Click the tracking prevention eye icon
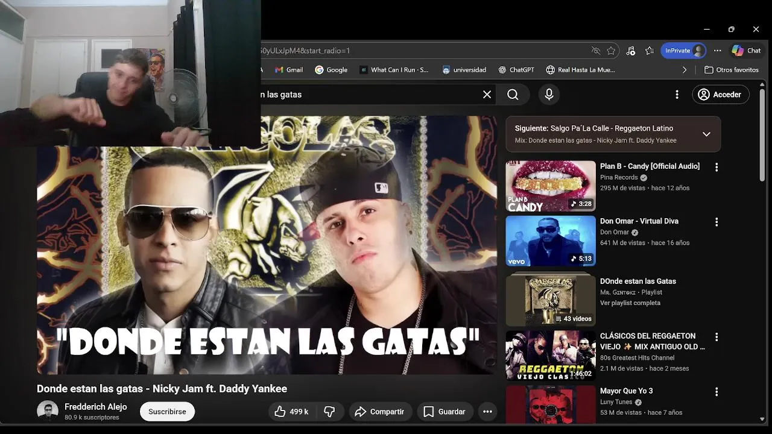Viewport: 772px width, 434px height. 596,51
